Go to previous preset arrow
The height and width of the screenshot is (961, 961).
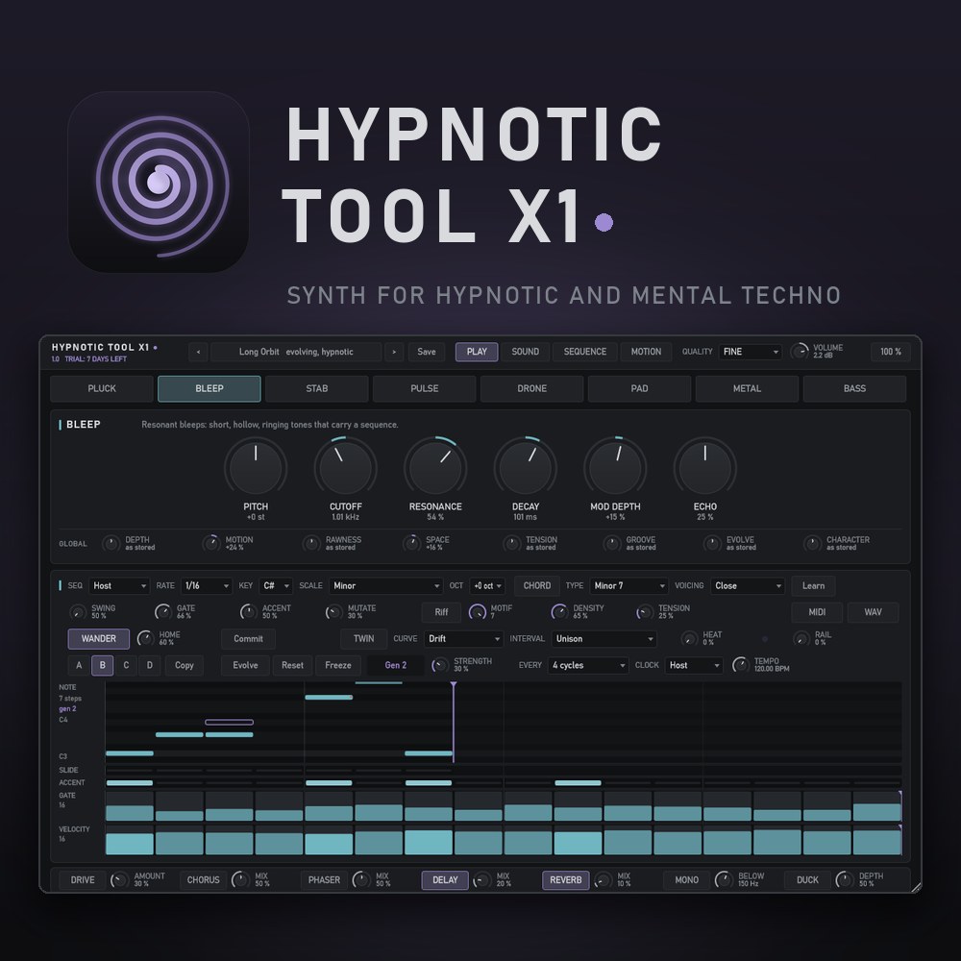click(198, 352)
